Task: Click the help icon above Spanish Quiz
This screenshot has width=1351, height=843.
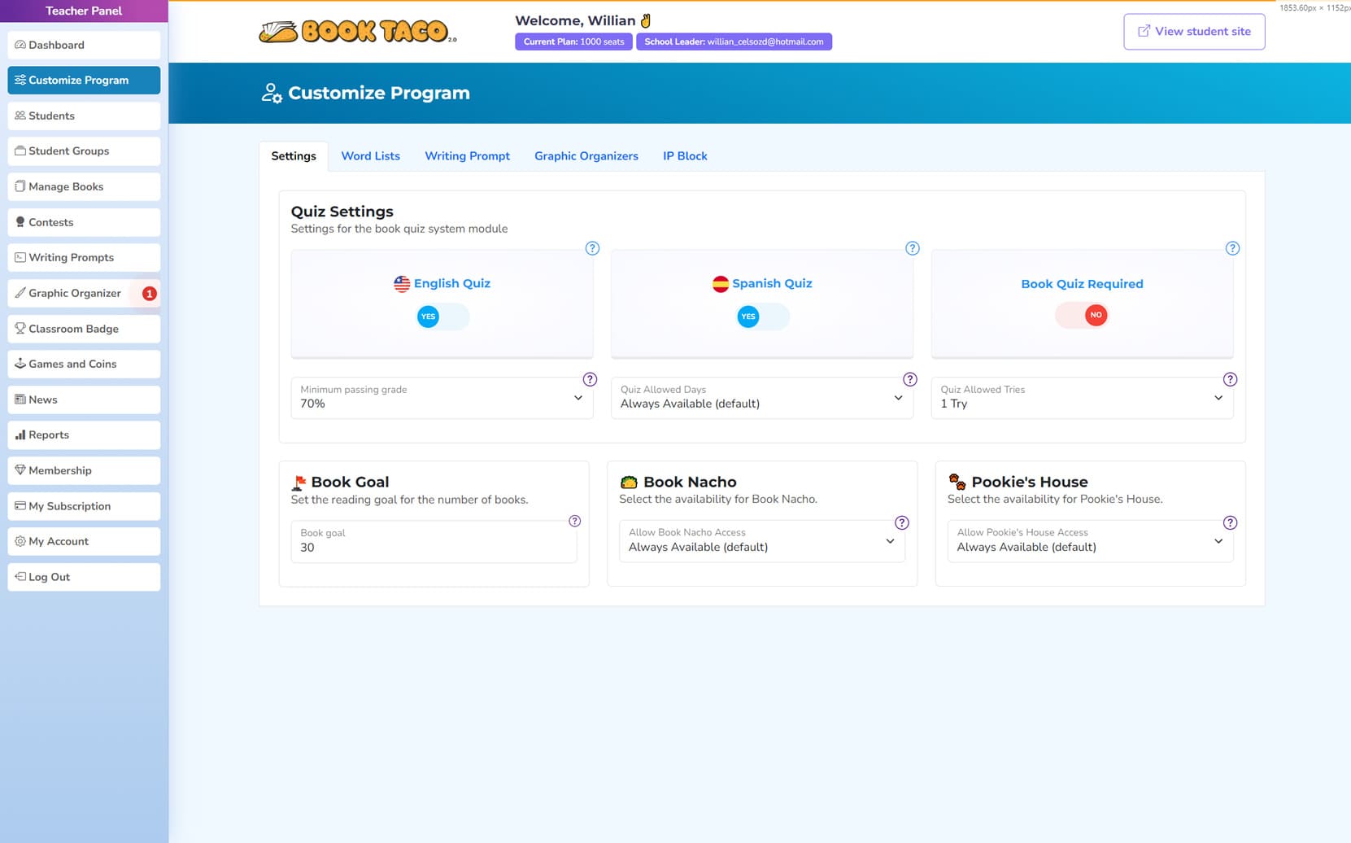Action: tap(912, 248)
